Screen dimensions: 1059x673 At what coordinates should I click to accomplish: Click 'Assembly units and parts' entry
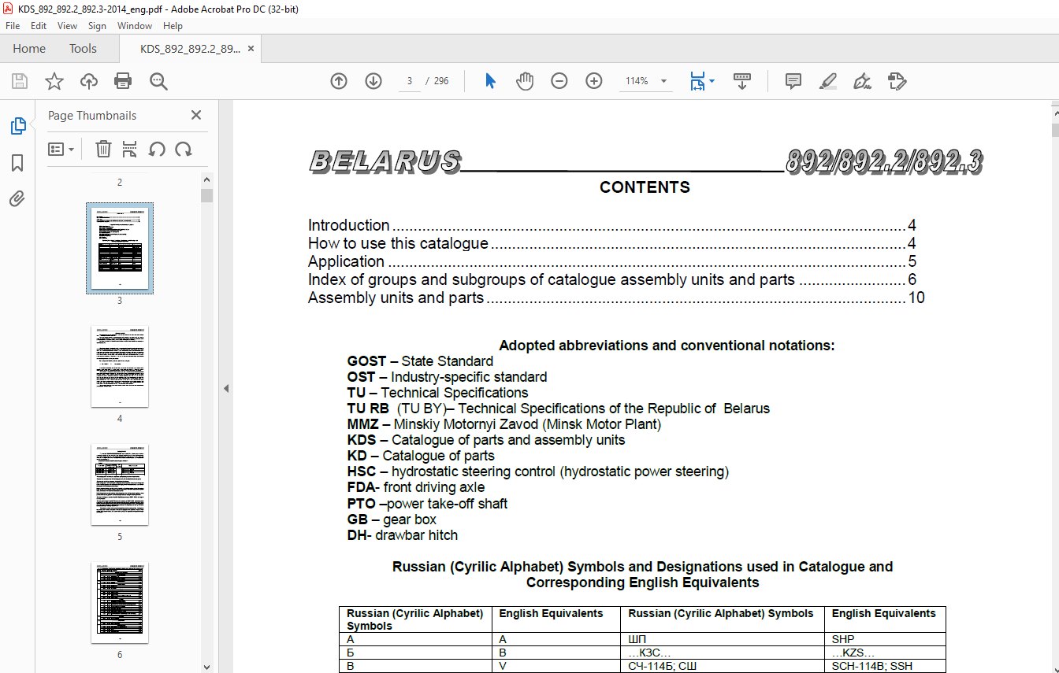[616, 298]
